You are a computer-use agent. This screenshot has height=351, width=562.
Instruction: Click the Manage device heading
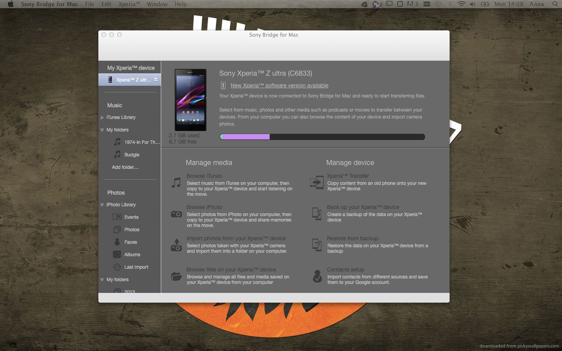click(350, 163)
